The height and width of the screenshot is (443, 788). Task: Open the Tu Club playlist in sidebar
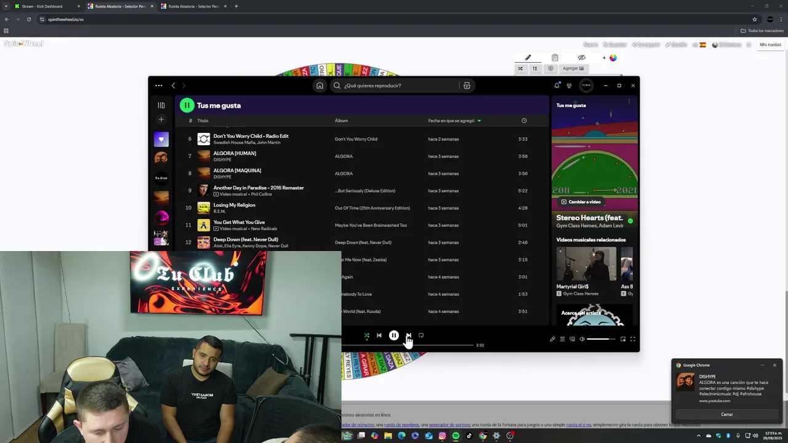coord(161,178)
